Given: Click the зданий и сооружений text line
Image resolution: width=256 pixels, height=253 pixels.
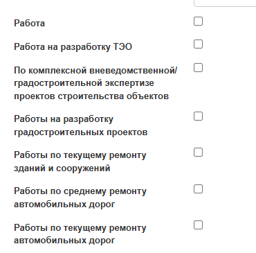Looking at the screenshot, I should click(x=62, y=168).
